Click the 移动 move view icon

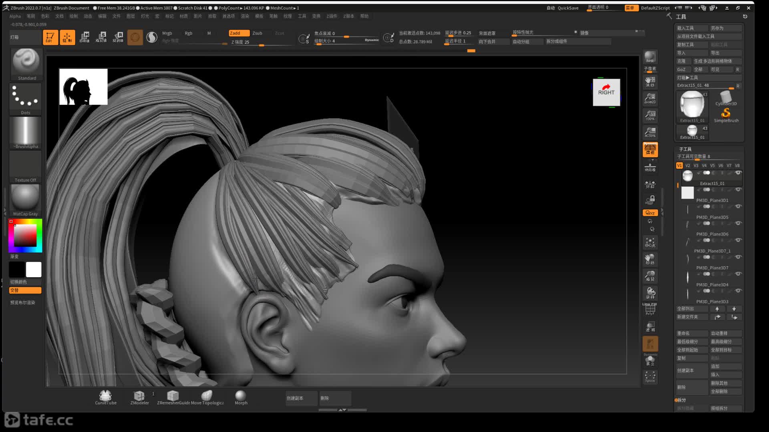pyautogui.click(x=650, y=259)
